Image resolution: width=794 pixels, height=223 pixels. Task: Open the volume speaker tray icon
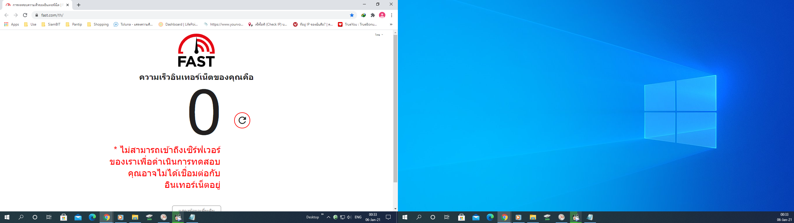click(349, 217)
